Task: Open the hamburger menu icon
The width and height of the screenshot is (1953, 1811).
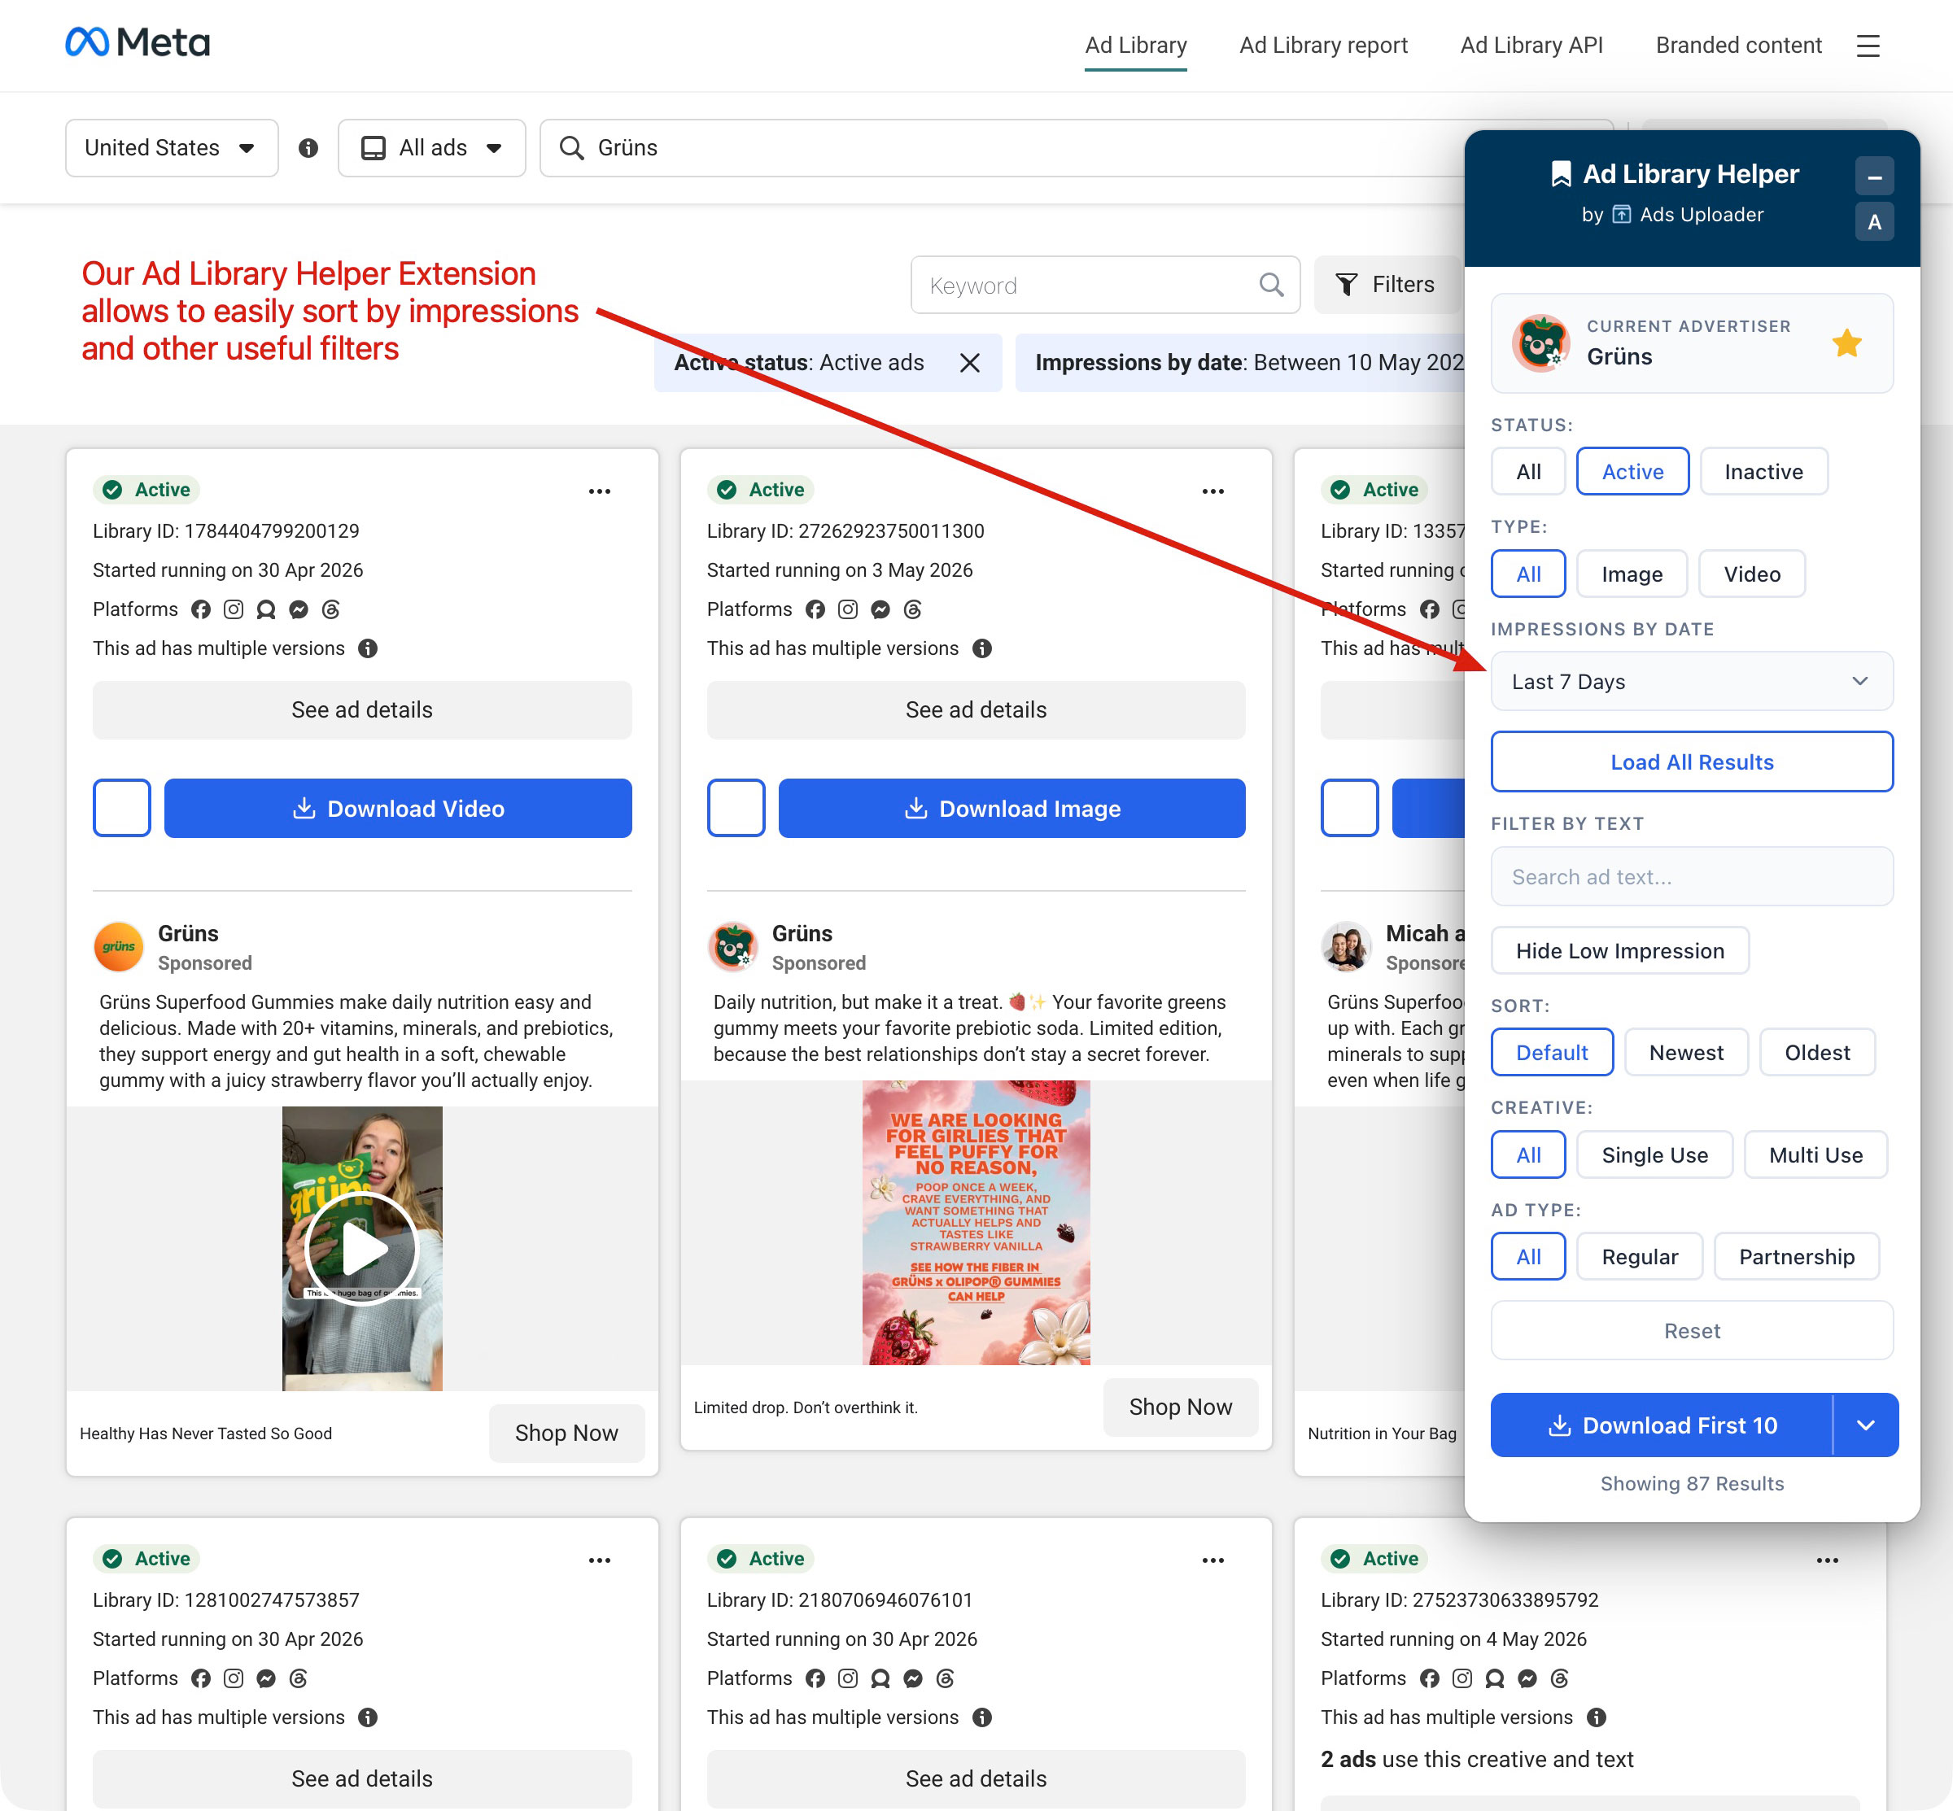Action: 1867,46
